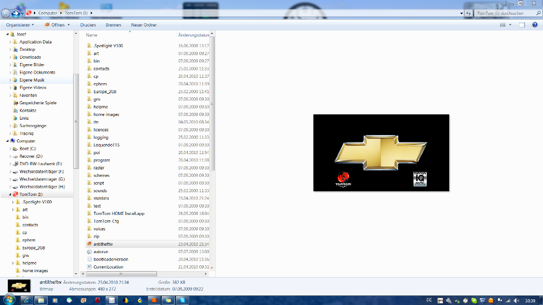Click the Chevrolet logo preview image

tap(381, 152)
